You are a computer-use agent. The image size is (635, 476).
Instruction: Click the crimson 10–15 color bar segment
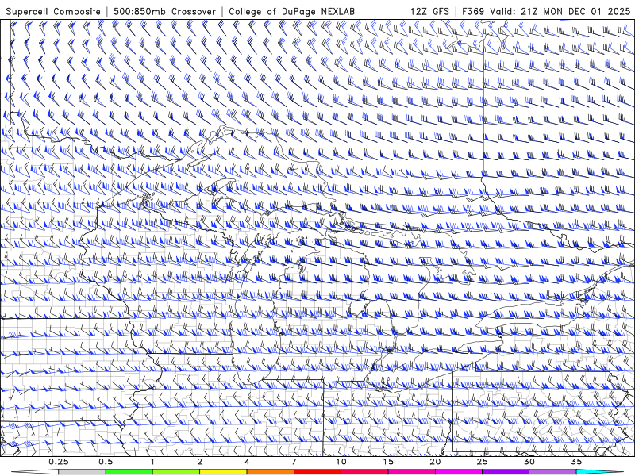point(364,472)
